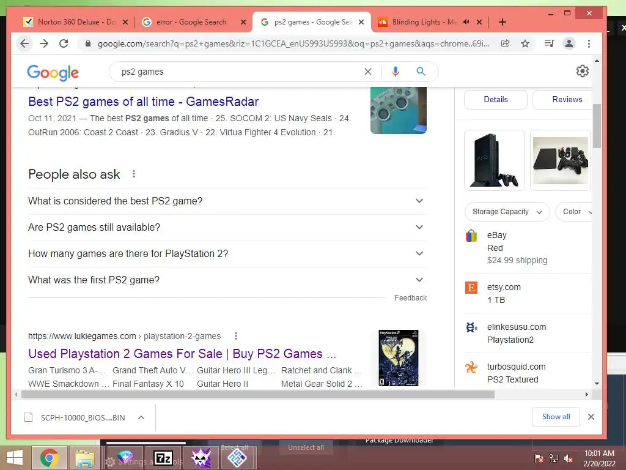626x470 pixels.
Task: Close the ps2 games tab
Action: point(361,22)
